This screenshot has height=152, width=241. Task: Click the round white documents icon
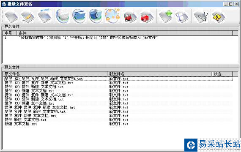tap(63, 16)
